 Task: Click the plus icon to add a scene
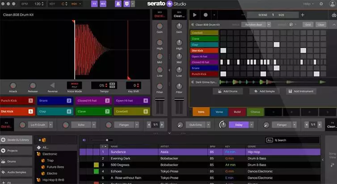303,15
